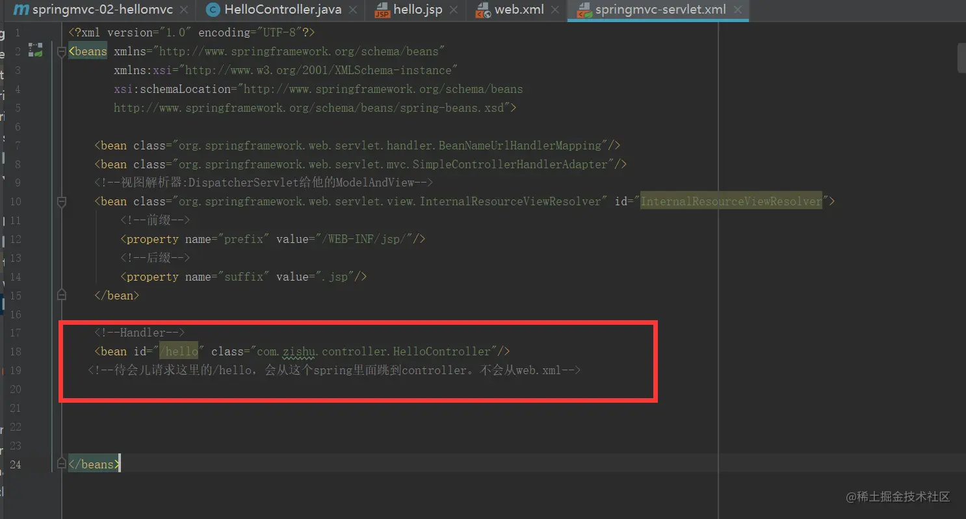Click line number 10 in the gutter
This screenshot has width=966, height=519.
(16, 201)
